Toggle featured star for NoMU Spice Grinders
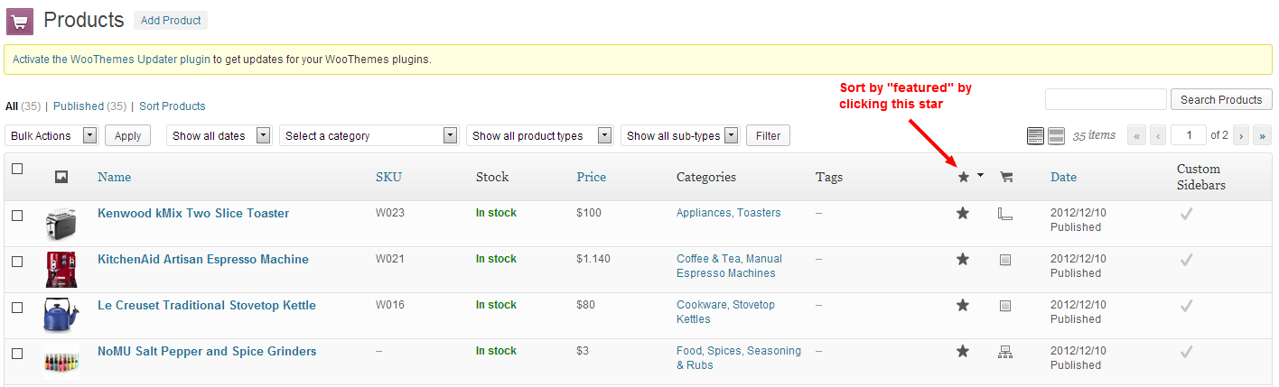 click(x=963, y=351)
